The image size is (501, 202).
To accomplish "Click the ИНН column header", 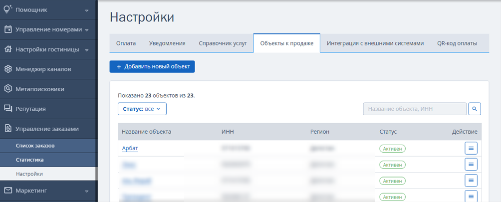I will point(228,132).
